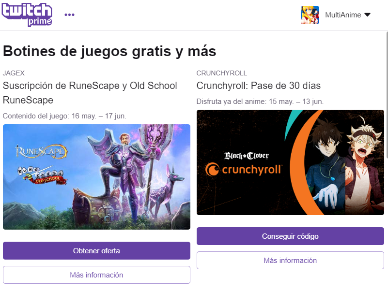Expand the MultiAnime account dropdown arrow
This screenshot has height=291, width=388.
[x=368, y=15]
